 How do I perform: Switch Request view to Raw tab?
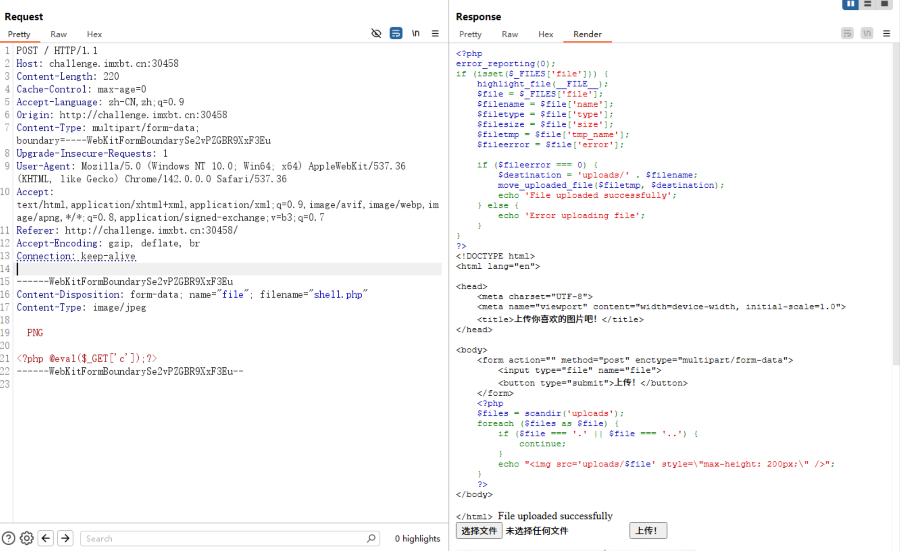click(59, 34)
